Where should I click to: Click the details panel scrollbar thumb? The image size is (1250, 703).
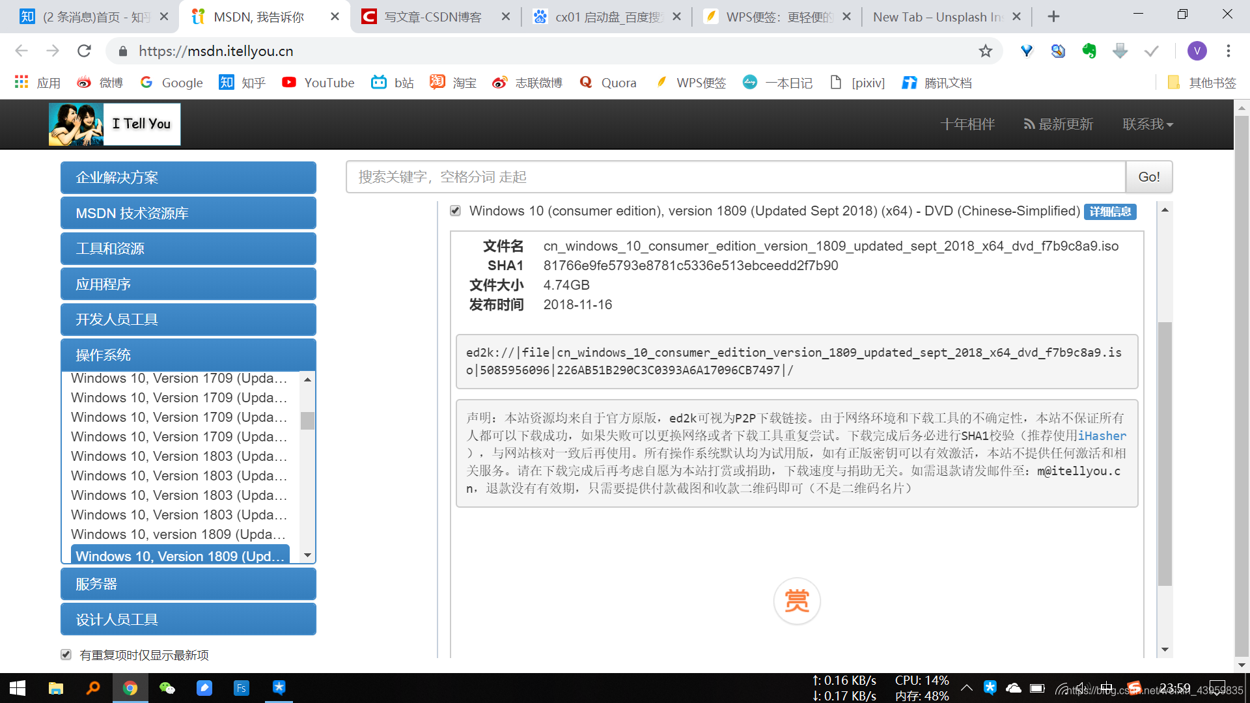[1165, 454]
